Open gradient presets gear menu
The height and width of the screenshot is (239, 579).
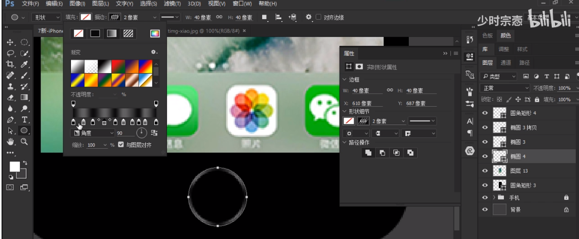point(154,52)
